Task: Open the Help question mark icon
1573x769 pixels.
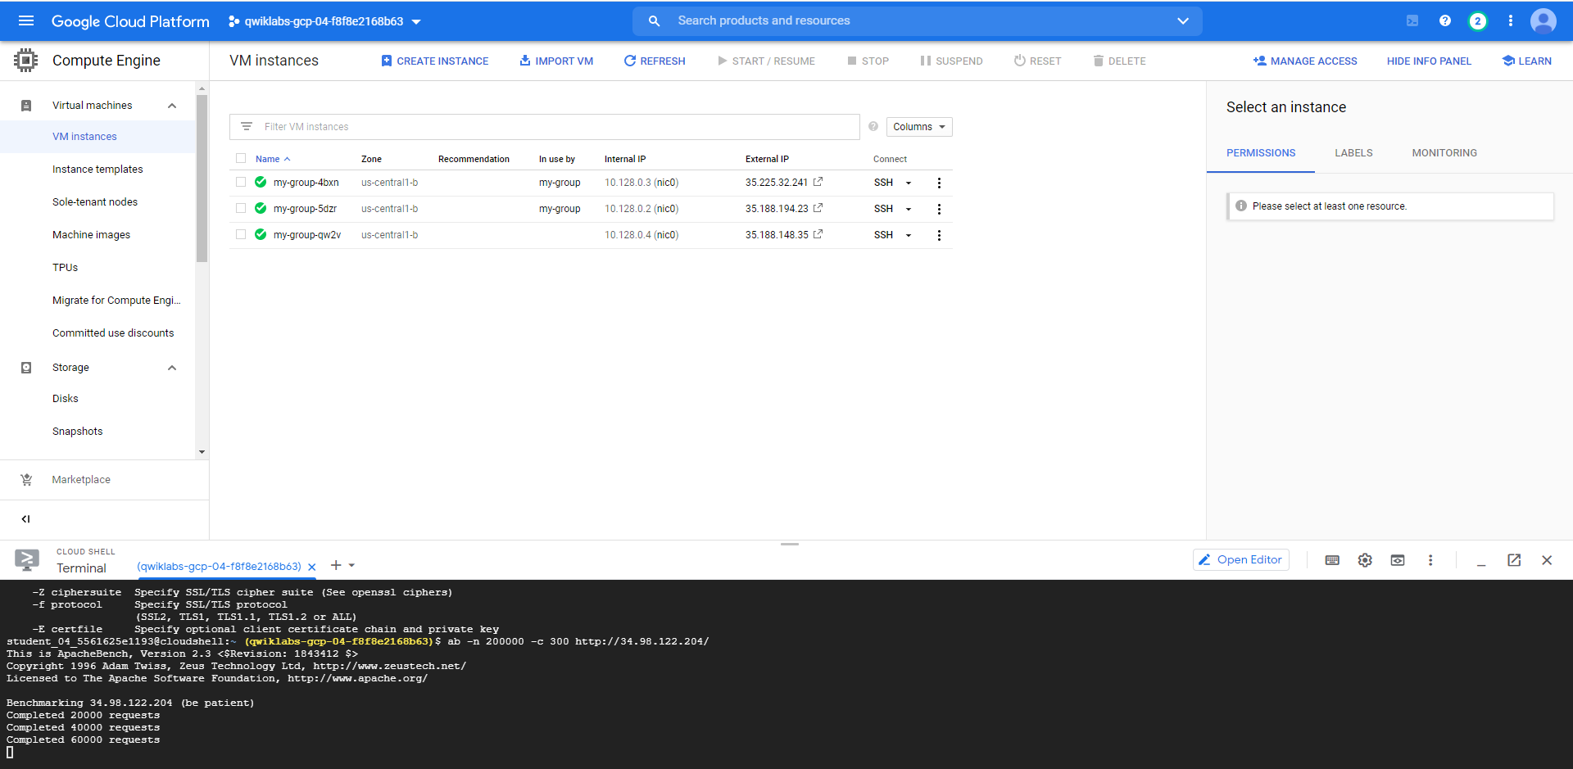Action: click(1445, 20)
